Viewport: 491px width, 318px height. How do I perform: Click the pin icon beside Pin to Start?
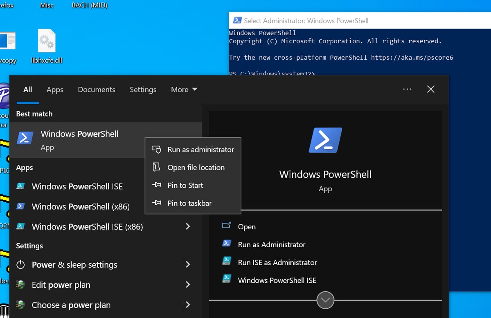156,185
